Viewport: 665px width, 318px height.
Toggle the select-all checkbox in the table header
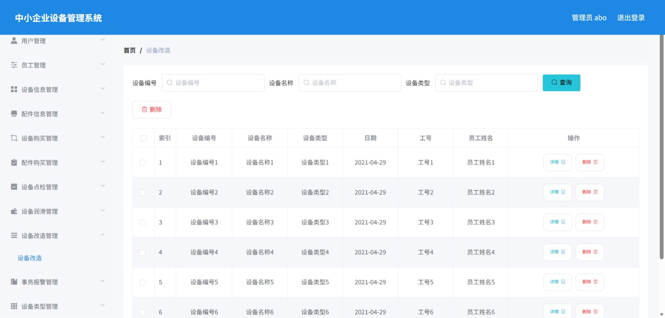point(143,138)
